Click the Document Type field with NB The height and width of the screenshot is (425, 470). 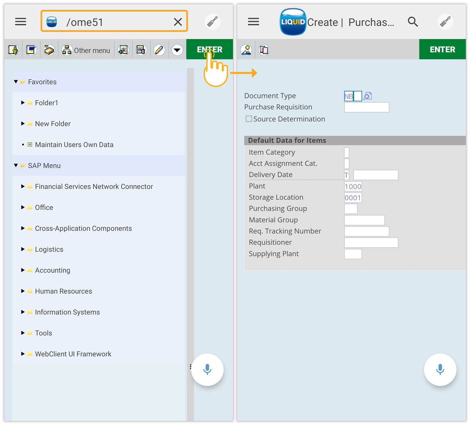tap(353, 96)
